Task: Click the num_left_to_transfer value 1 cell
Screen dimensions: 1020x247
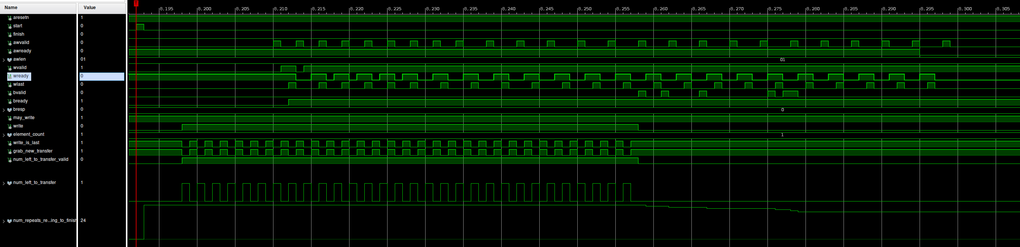Action: pyautogui.click(x=82, y=182)
